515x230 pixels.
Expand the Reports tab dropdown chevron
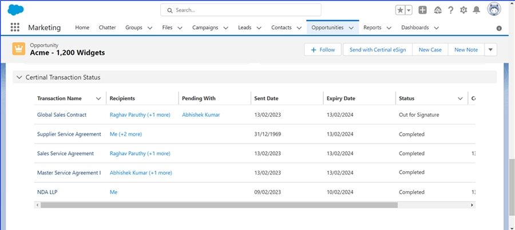[x=389, y=28]
